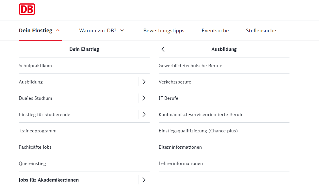Expand the Einstieg für Studierende chevron
The width and height of the screenshot is (319, 193).
click(x=144, y=114)
